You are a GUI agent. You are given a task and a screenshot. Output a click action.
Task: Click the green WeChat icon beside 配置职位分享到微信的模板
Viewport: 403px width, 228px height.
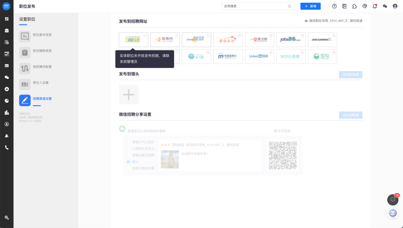(x=122, y=129)
